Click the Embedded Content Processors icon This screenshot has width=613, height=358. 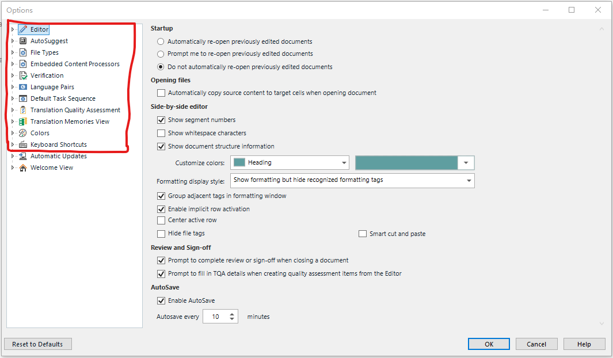pos(23,64)
